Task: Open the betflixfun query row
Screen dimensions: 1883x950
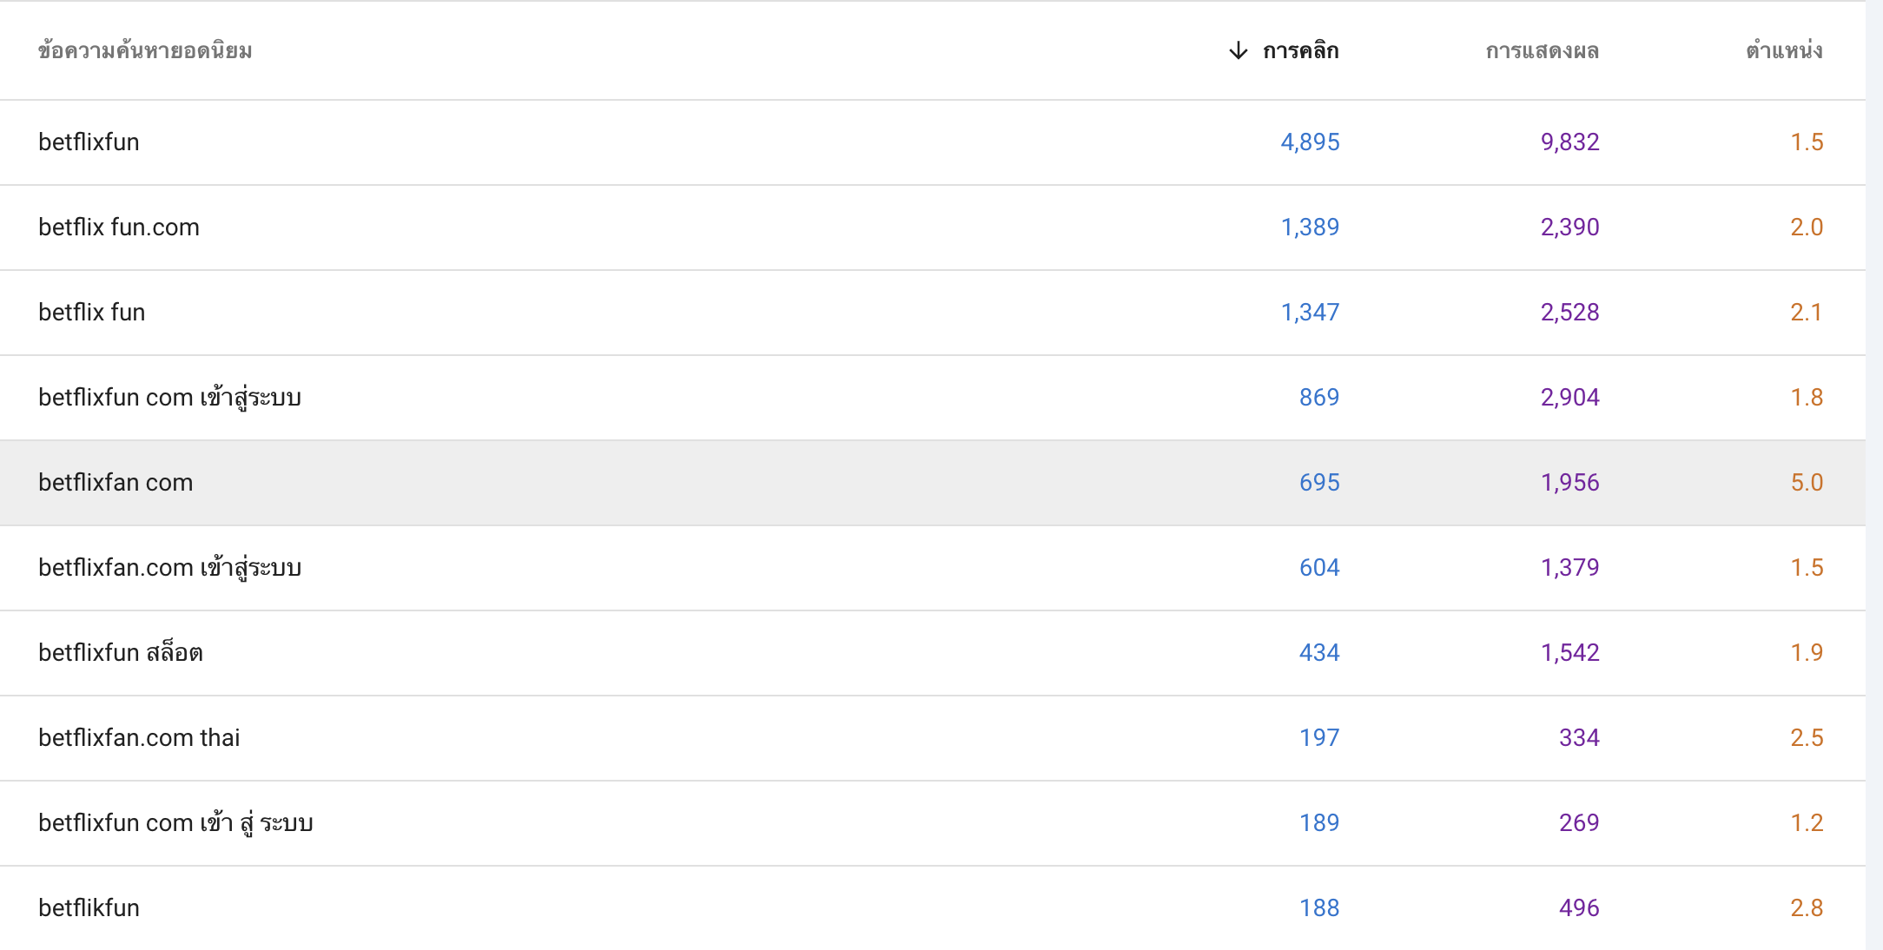Action: (x=933, y=142)
